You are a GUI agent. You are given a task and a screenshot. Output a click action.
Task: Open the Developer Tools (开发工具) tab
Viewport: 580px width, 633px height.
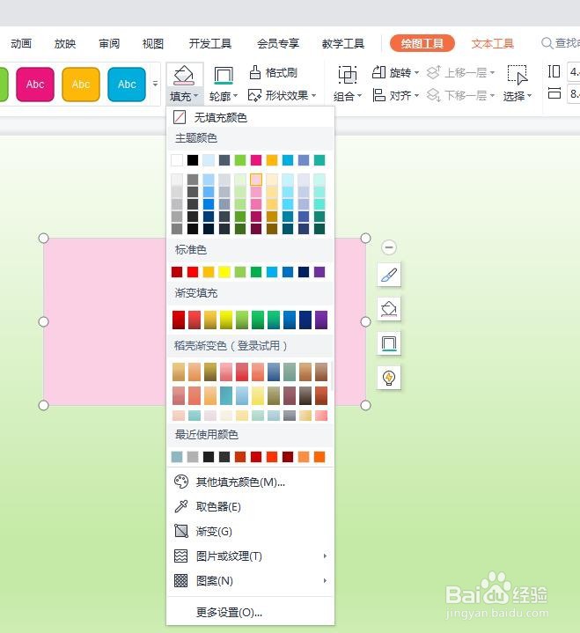[x=210, y=43]
